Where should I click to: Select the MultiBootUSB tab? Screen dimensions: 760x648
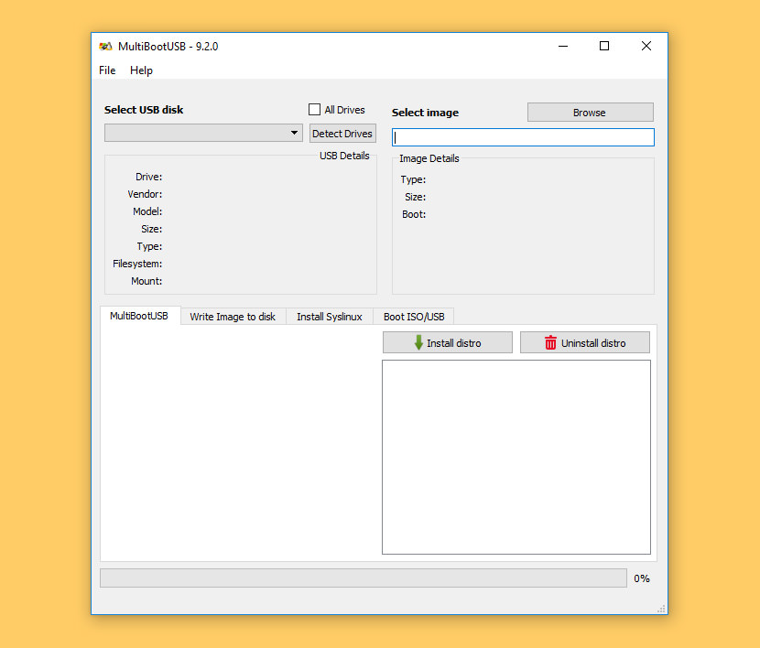tap(140, 316)
